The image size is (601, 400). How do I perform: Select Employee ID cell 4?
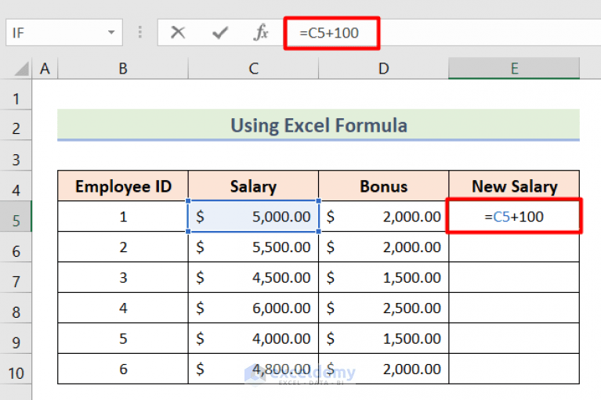pyautogui.click(x=123, y=308)
